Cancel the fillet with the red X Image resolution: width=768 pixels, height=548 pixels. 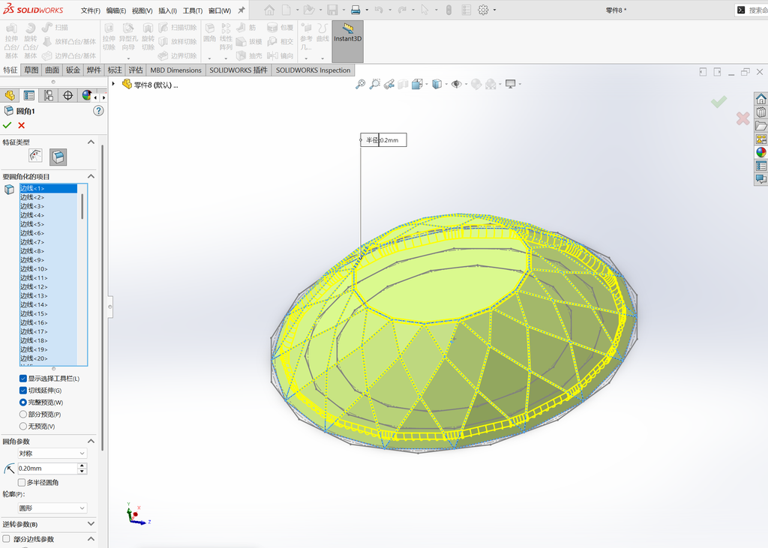point(22,125)
